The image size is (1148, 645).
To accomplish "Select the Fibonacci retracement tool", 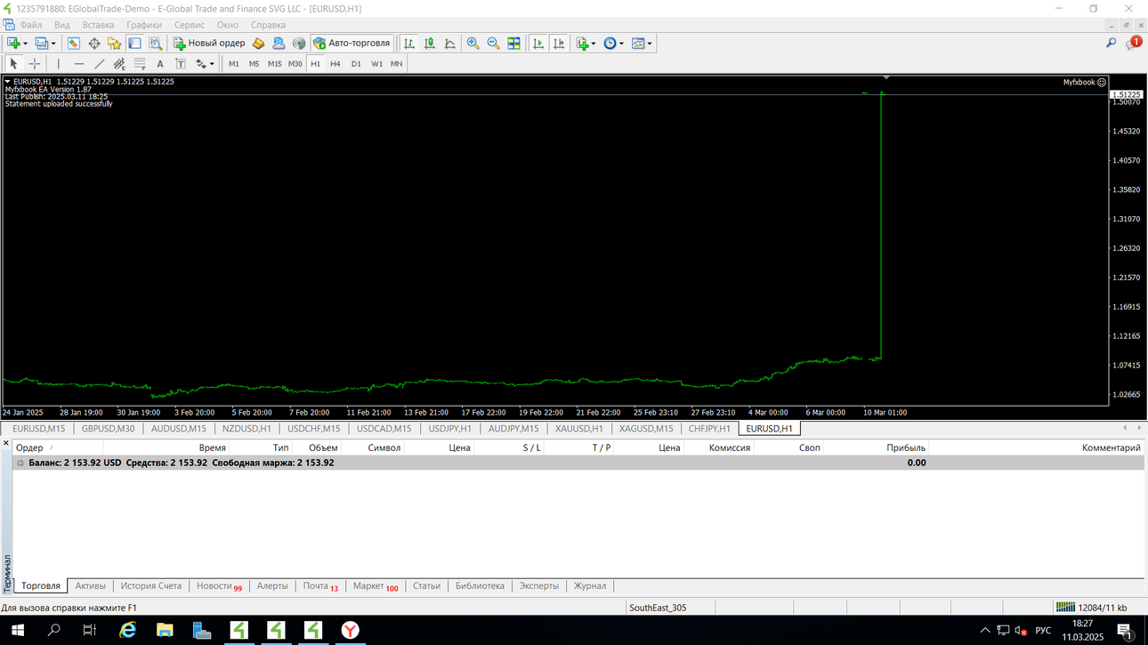I will click(140, 64).
